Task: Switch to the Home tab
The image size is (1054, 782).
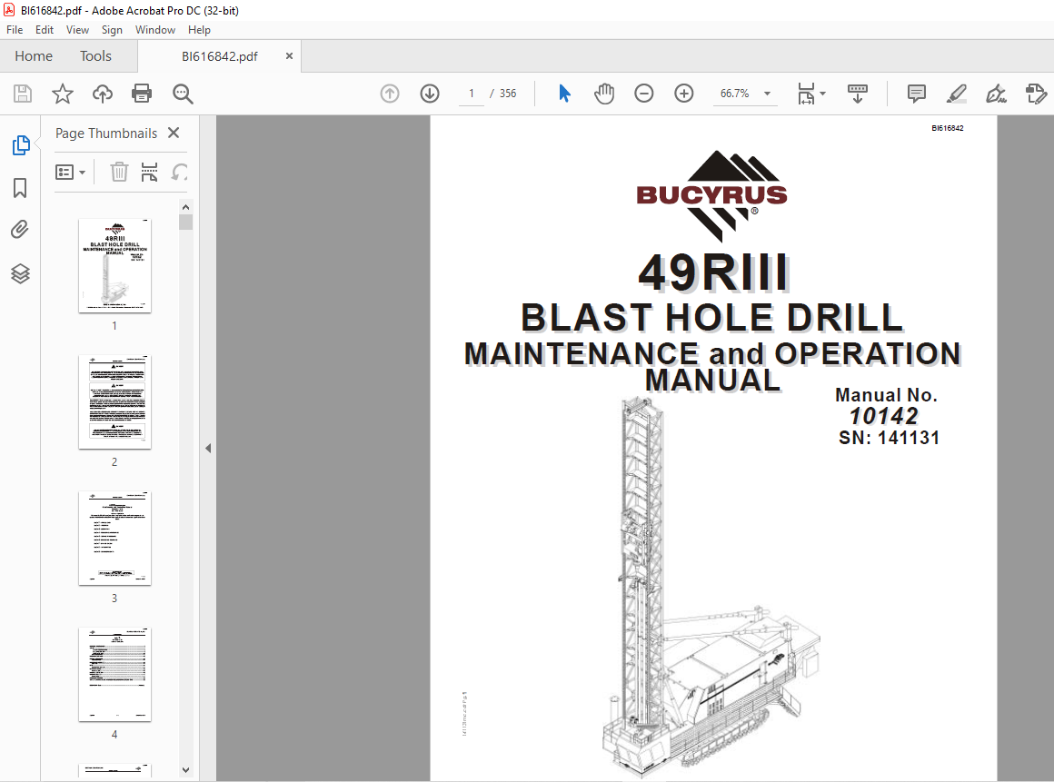Action: [34, 55]
